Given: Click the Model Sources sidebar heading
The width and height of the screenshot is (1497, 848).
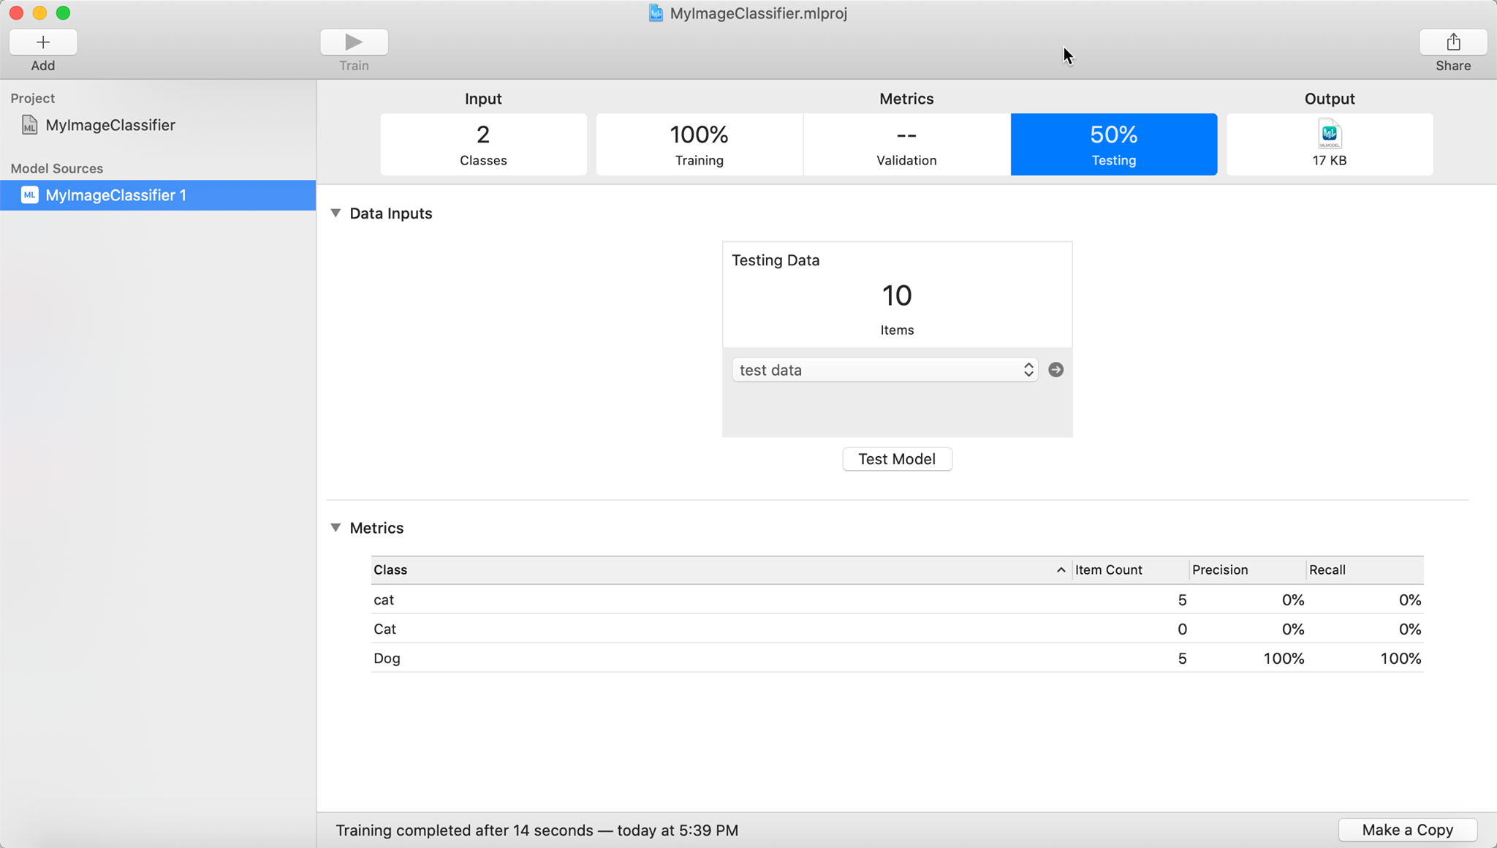Looking at the screenshot, I should coord(57,168).
